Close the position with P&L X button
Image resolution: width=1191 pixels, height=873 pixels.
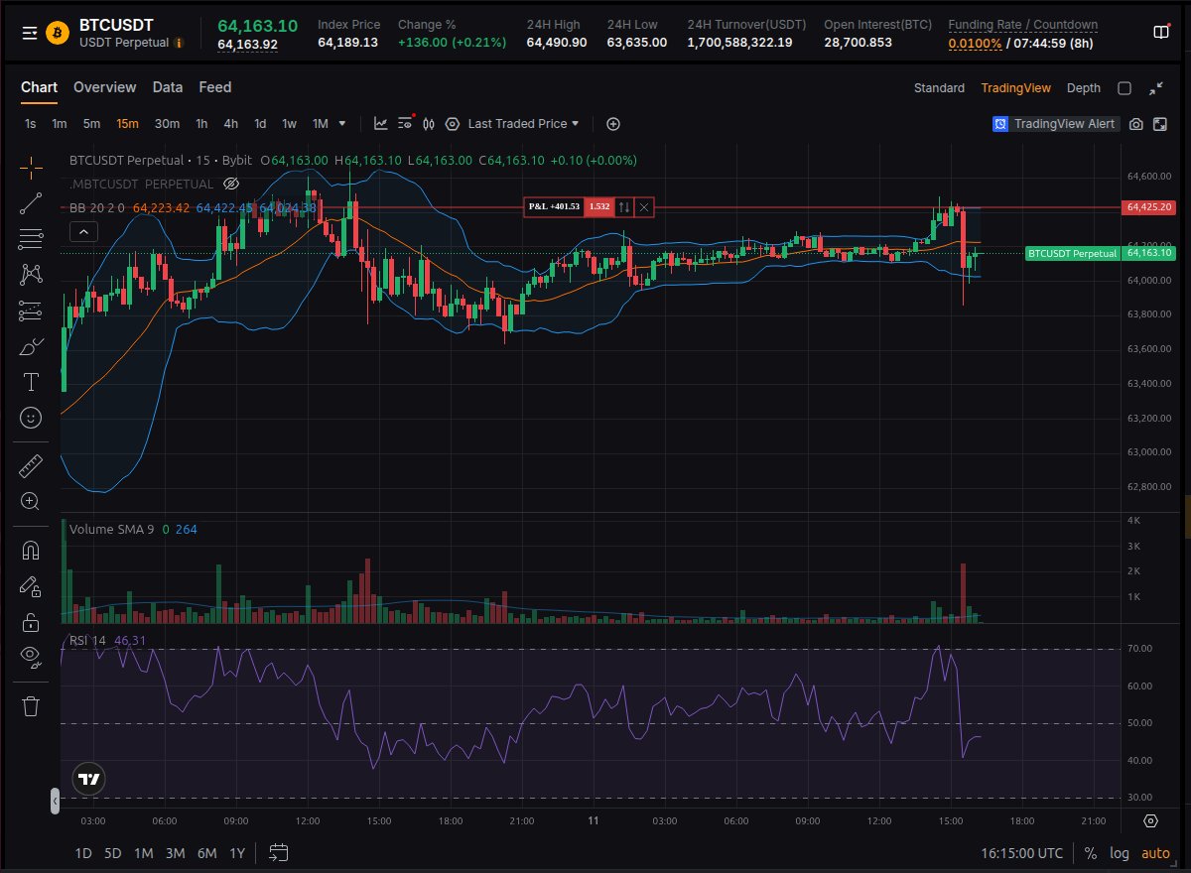[644, 206]
